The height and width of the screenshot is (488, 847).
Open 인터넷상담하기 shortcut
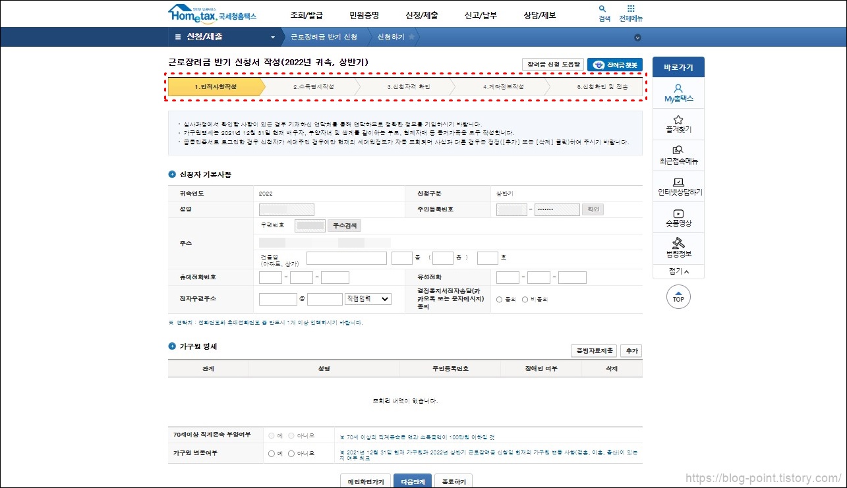(678, 186)
